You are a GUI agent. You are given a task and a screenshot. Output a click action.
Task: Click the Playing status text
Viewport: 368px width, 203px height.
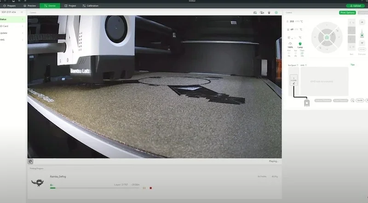coord(273,161)
